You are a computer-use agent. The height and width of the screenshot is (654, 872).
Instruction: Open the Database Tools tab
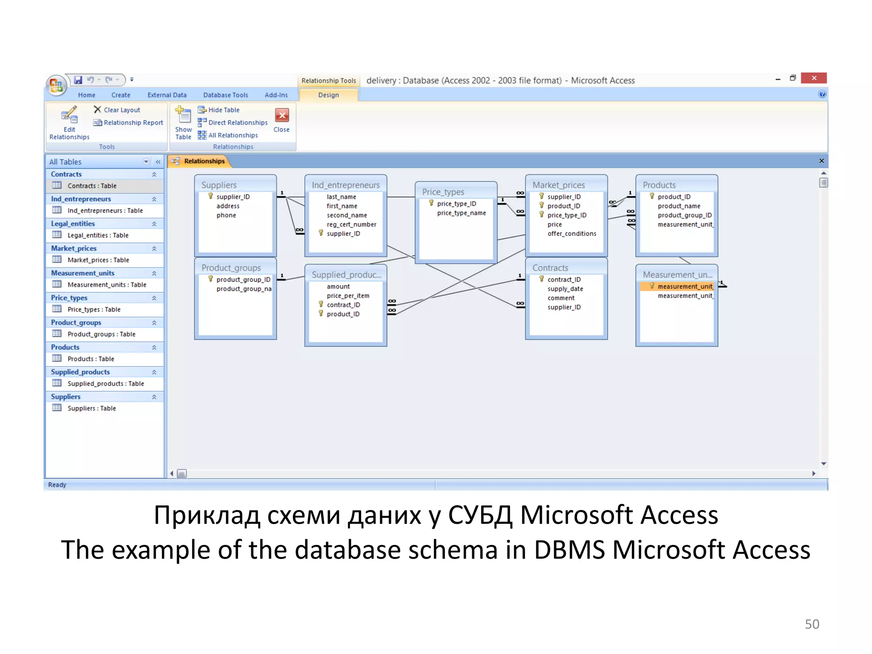[x=226, y=95]
